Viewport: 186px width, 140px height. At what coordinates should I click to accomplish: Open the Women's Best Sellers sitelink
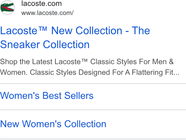[x=47, y=96]
